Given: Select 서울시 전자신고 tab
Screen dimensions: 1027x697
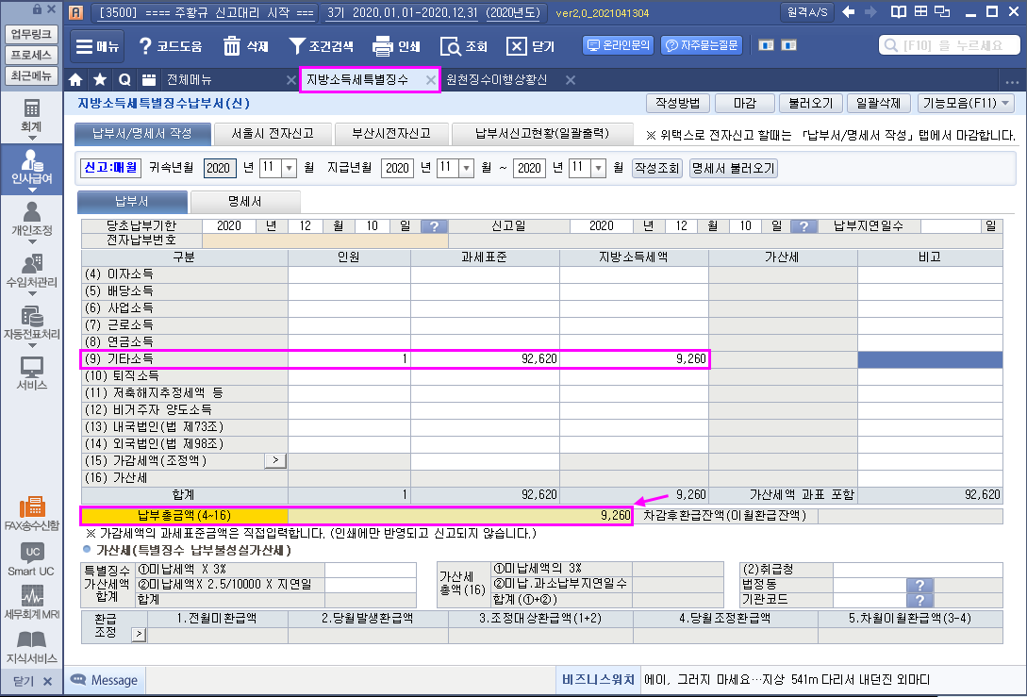Looking at the screenshot, I should point(273,134).
